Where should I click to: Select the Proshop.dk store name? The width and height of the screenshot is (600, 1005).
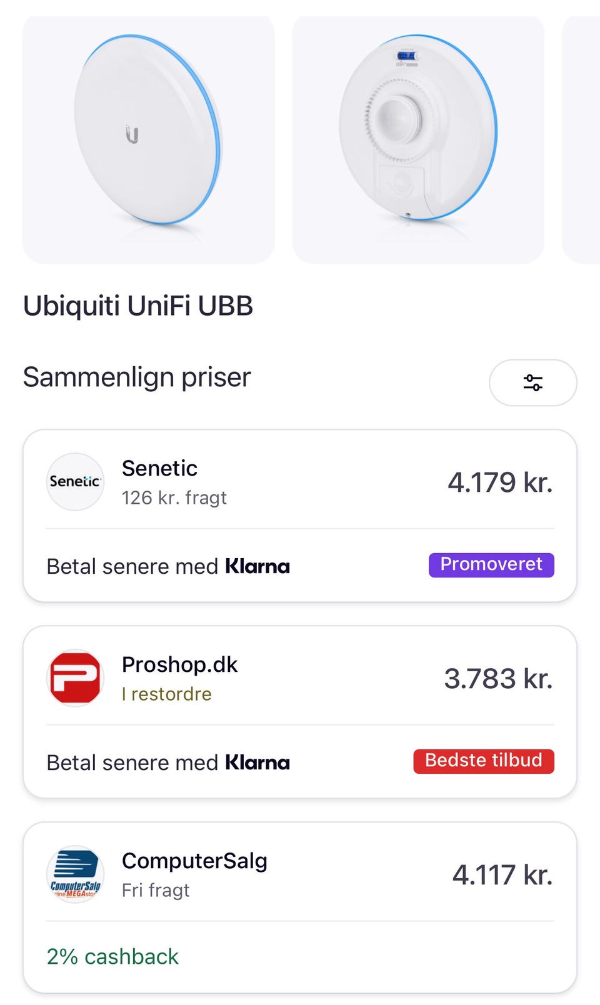(x=179, y=664)
